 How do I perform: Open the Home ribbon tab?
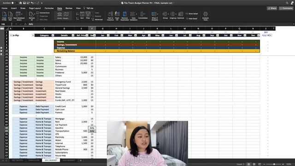[5, 8]
